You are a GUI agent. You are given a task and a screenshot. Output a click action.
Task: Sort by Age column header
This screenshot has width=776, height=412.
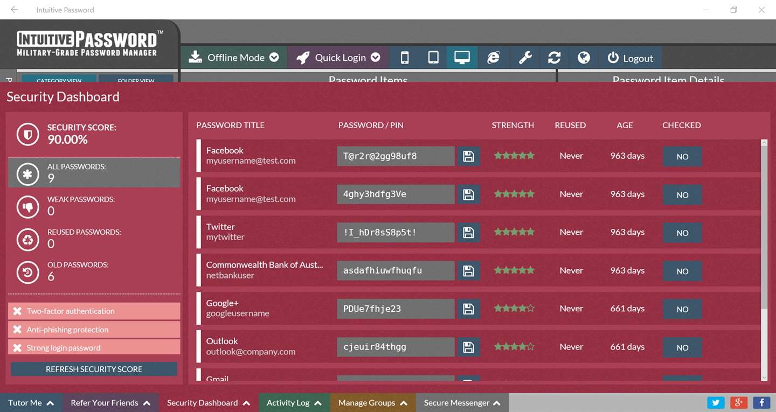click(x=625, y=125)
